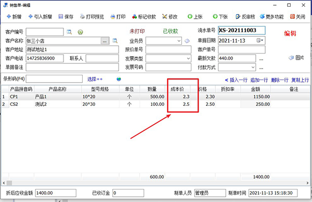The width and height of the screenshot is (312, 202).
Task: Click the 产品1 product name cell
Action: click(x=58, y=97)
